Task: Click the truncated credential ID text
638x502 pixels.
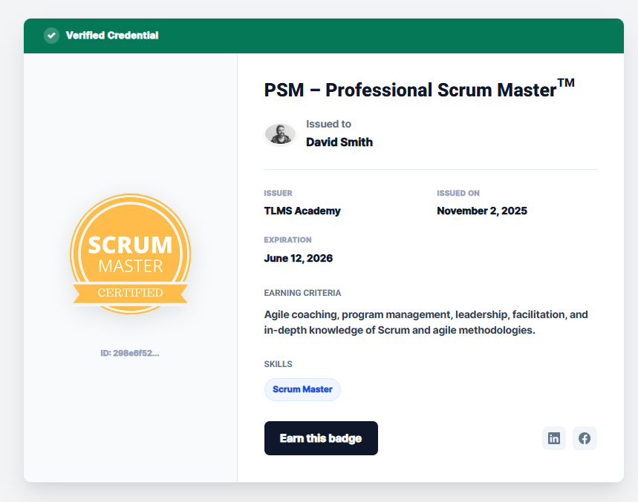Action: tap(130, 354)
